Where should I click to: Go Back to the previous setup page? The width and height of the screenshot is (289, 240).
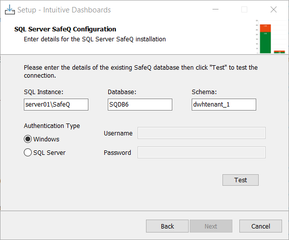[167, 226]
